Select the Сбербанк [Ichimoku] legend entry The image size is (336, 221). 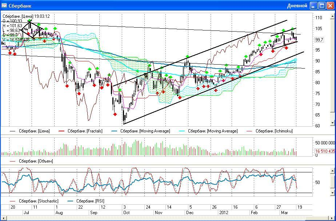pos(270,131)
